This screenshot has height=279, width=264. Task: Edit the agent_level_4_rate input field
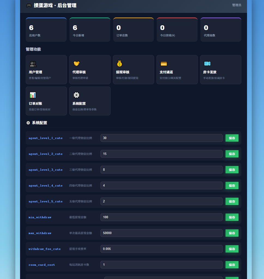(x=161, y=186)
